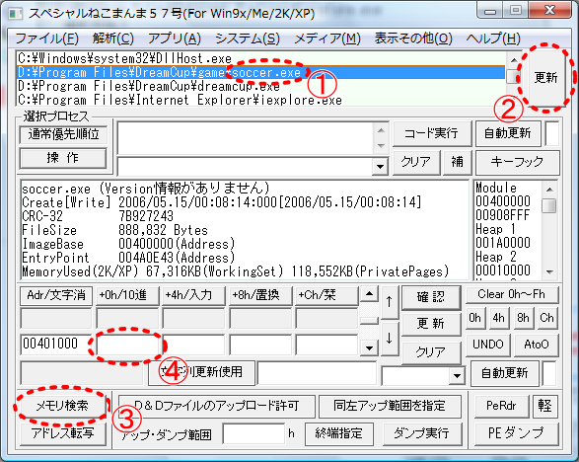Image resolution: width=579 pixels, height=462 pixels.
Task: Toggle D&Dファイルのアップロード許可
Action: pyautogui.click(x=216, y=406)
